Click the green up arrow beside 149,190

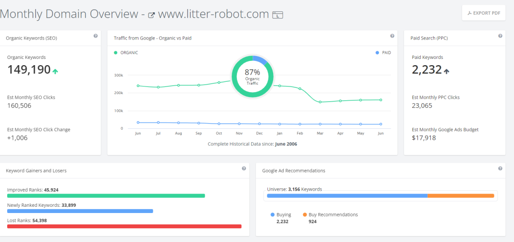[x=55, y=71]
